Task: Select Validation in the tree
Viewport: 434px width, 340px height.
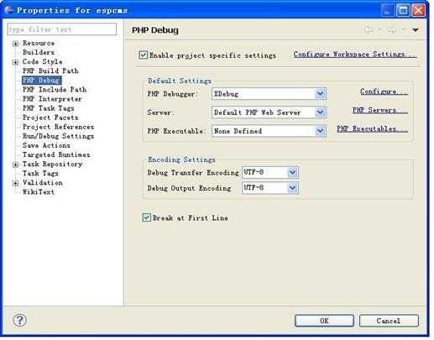Action: click(x=43, y=183)
